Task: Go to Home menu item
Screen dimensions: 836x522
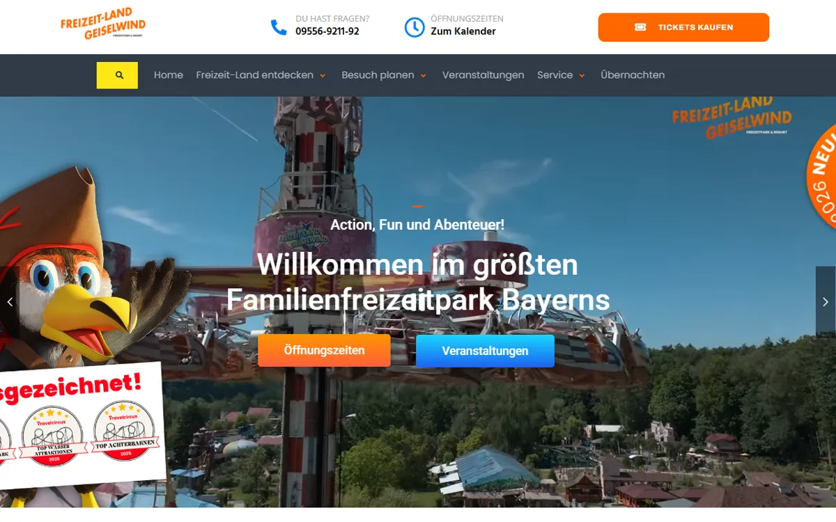Action: (169, 75)
